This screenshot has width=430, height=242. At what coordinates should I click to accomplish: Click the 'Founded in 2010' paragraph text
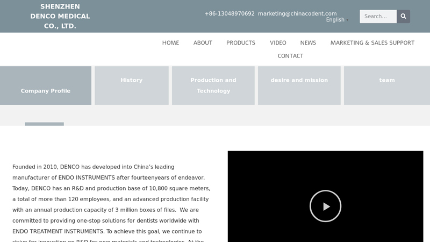point(111,203)
